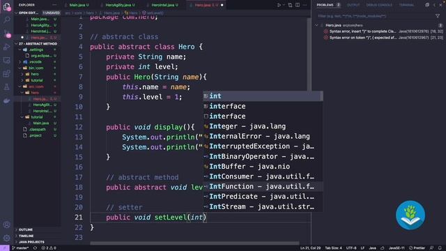This screenshot has height=251, width=446.
Task: Click the Prettier status item
Action: [x=417, y=248]
